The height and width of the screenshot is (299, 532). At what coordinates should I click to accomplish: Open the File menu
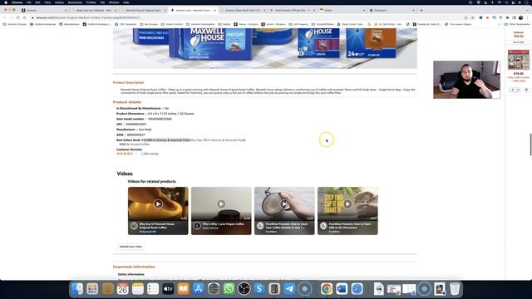[28, 2]
